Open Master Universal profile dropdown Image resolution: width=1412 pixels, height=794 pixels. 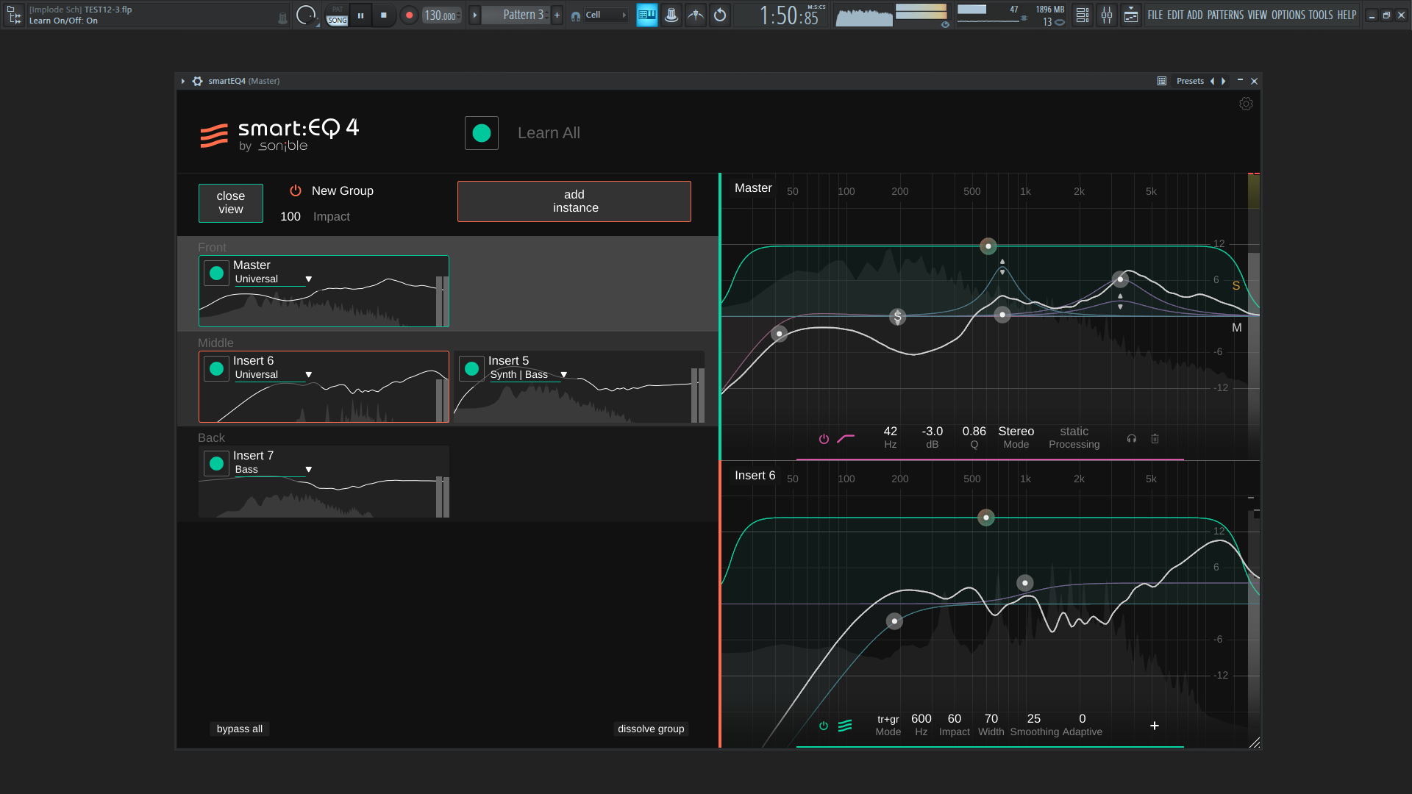[274, 279]
